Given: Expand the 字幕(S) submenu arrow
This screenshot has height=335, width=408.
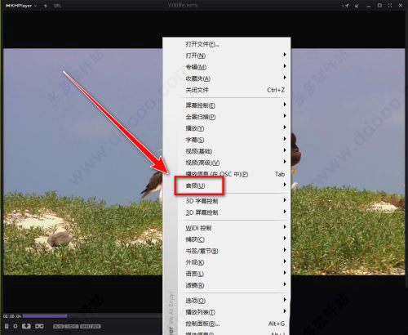Looking at the screenshot, I should pyautogui.click(x=285, y=139).
